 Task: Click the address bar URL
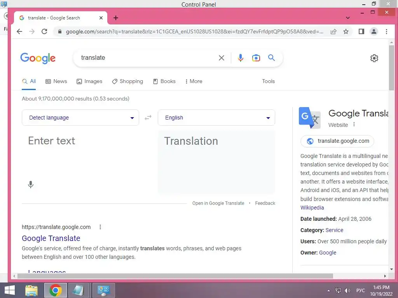(x=194, y=31)
